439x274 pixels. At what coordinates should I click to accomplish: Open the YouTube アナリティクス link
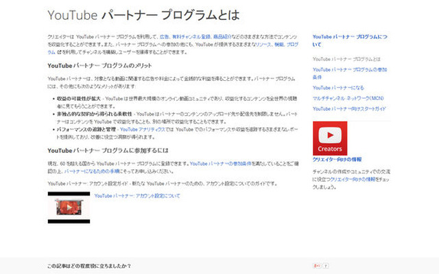pyautogui.click(x=143, y=129)
